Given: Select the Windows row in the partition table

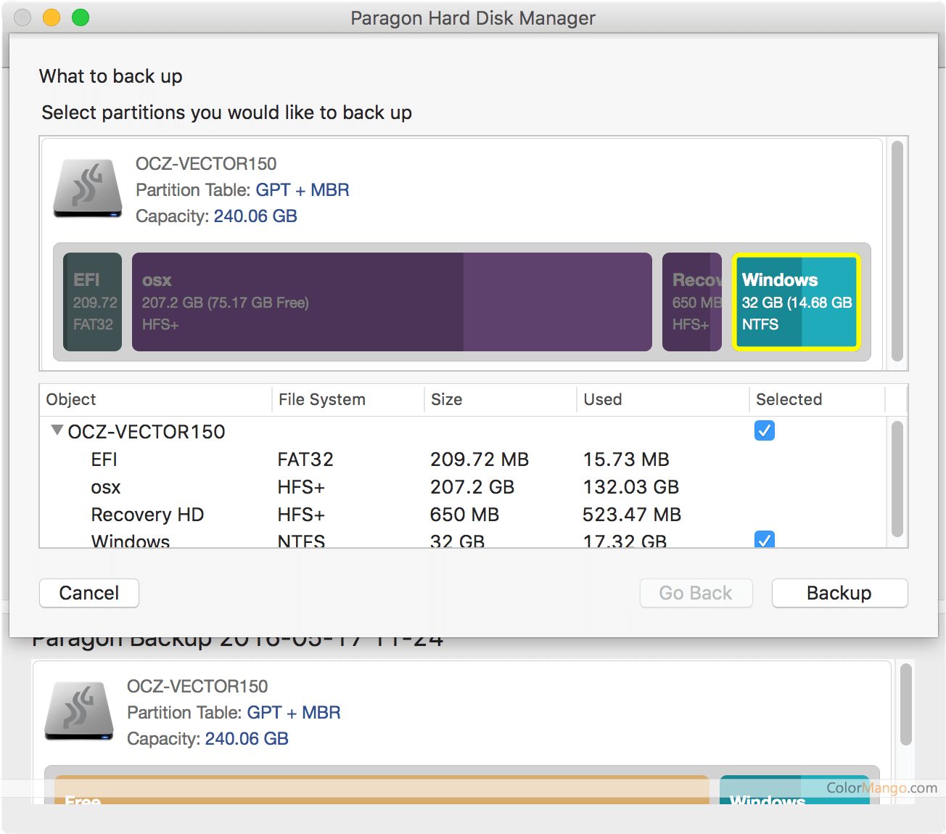Looking at the screenshot, I should [x=463, y=539].
